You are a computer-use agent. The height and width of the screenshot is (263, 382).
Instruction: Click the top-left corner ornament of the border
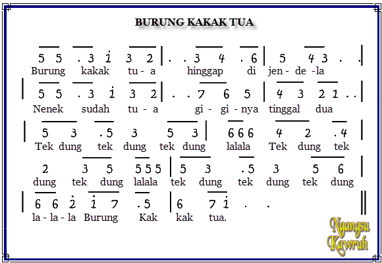6,7
